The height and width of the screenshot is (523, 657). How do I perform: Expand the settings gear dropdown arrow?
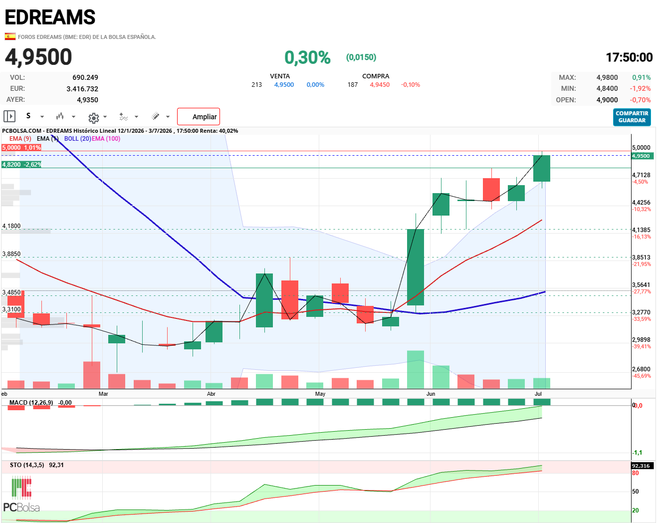[105, 117]
